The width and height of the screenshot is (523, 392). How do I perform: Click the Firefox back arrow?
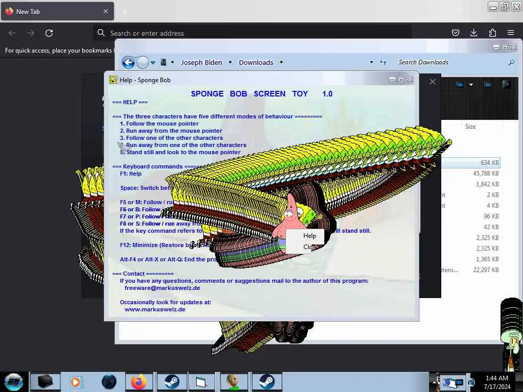12,33
